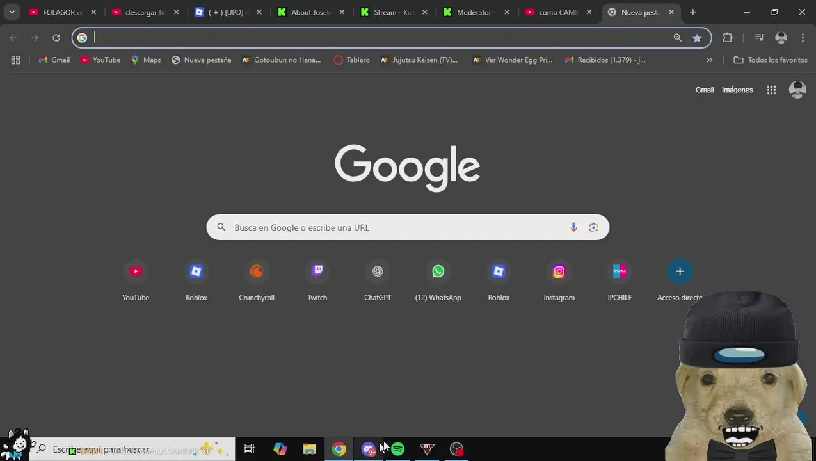This screenshot has height=461, width=816.
Task: Open the bookmarks bar apps grid icon
Action: pyautogui.click(x=15, y=60)
